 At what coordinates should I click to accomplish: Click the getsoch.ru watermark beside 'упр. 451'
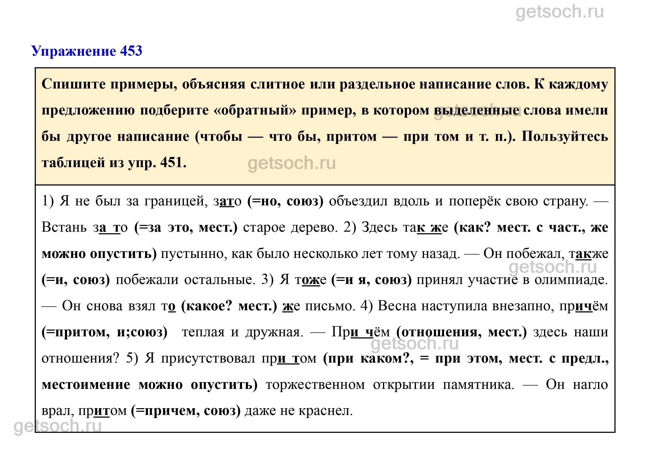[x=291, y=163]
